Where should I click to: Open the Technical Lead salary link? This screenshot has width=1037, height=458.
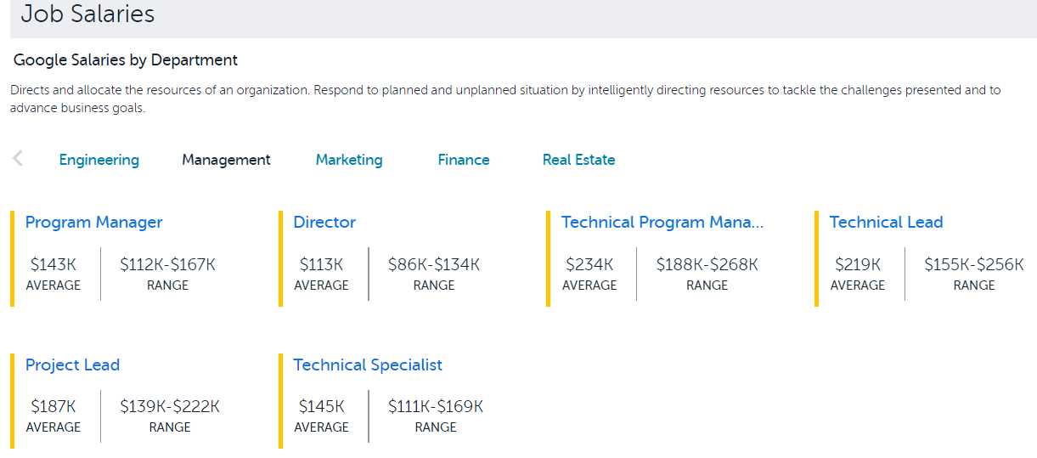[x=886, y=223]
